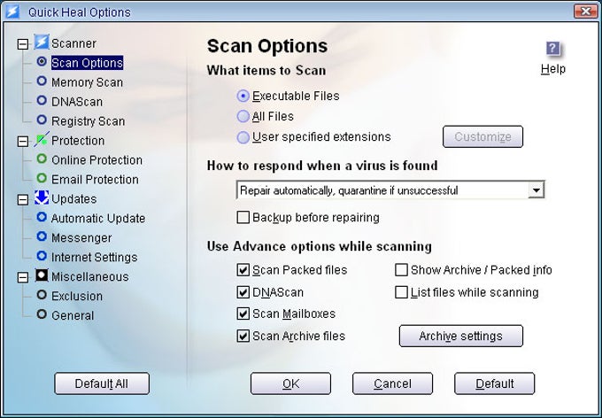Click the black bullet beside Exclusion
The height and width of the screenshot is (418, 602).
coord(42,295)
